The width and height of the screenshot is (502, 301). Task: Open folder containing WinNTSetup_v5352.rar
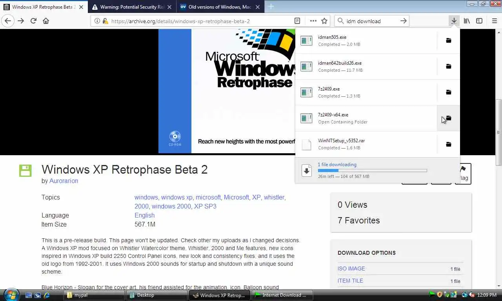pyautogui.click(x=448, y=144)
